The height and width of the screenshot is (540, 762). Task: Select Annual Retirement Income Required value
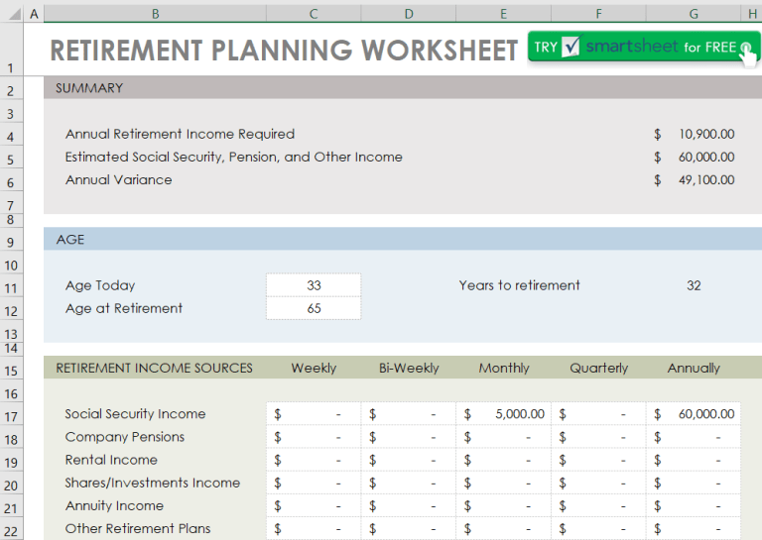click(x=694, y=134)
